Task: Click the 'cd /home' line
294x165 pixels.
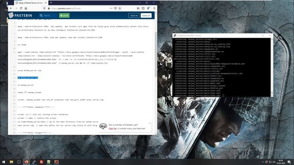Action: point(22,45)
